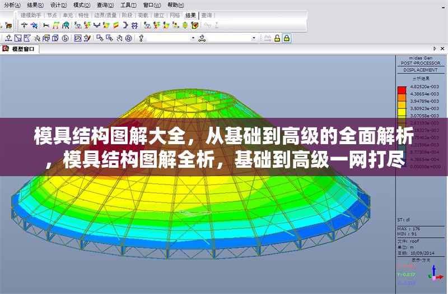Click the XYZ axis triad indicator
Screen dimensions: 448x294
click(434, 274)
